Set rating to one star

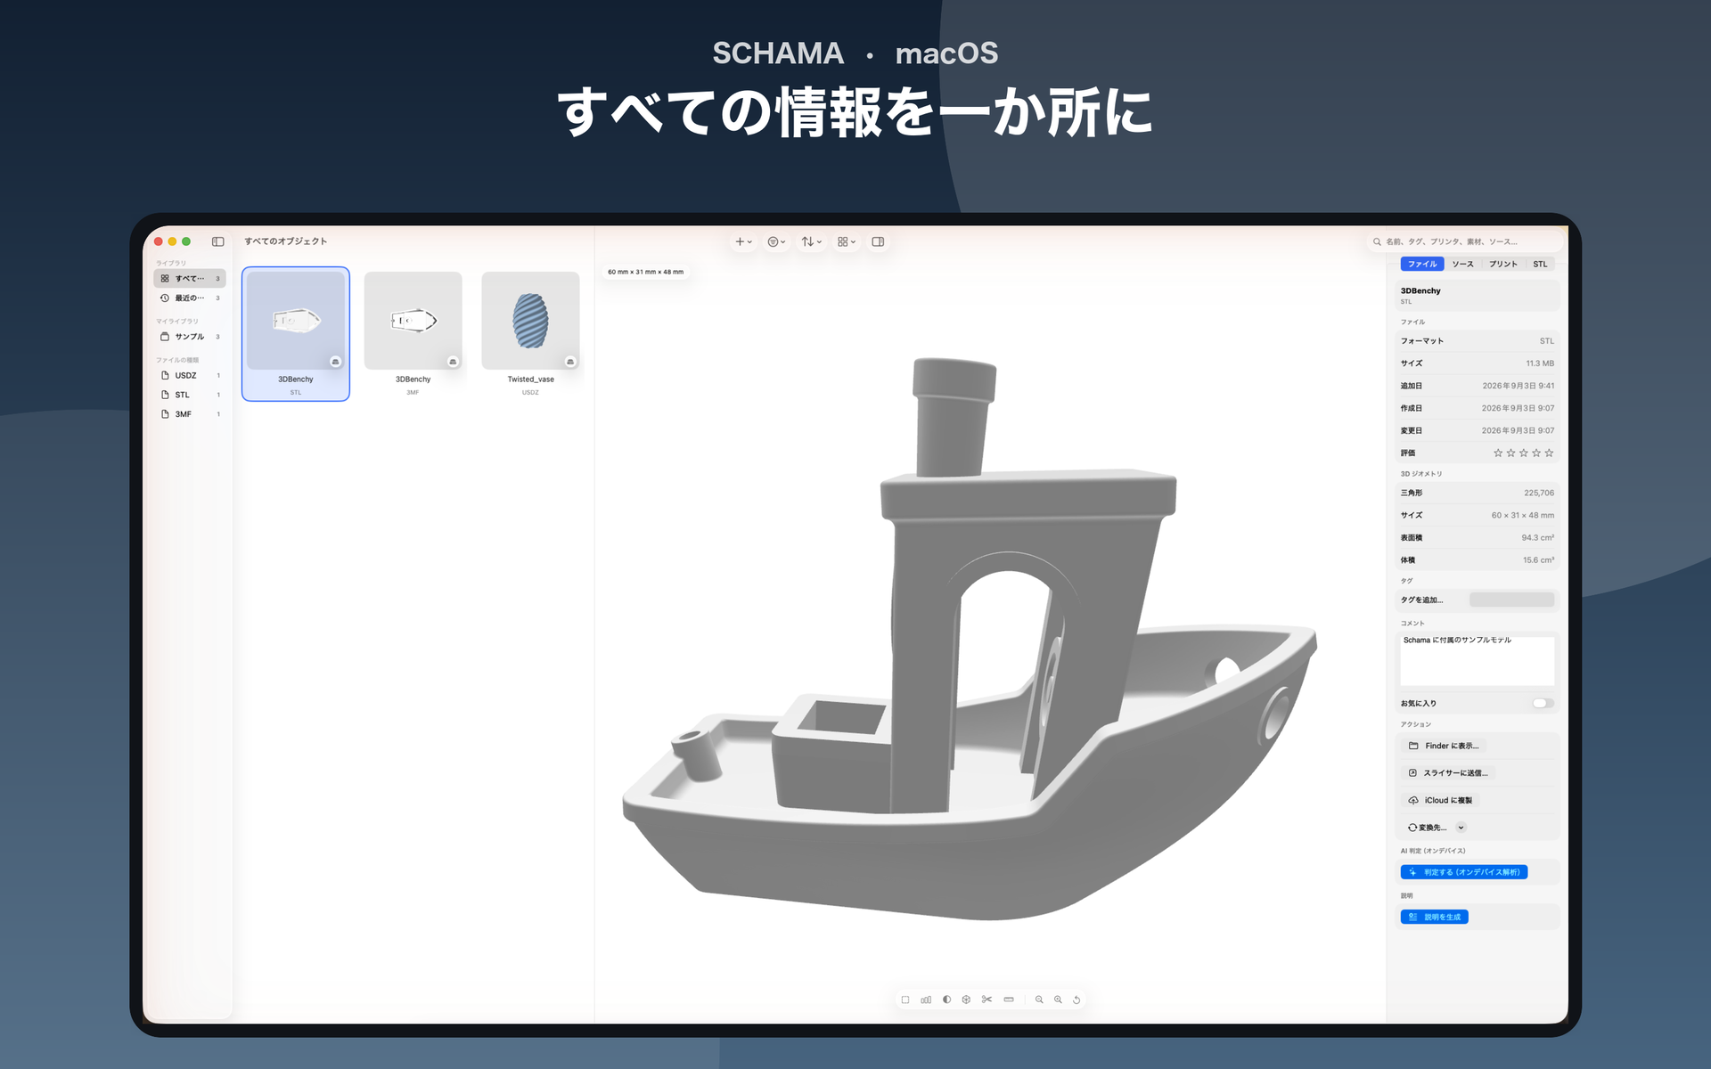(x=1498, y=453)
